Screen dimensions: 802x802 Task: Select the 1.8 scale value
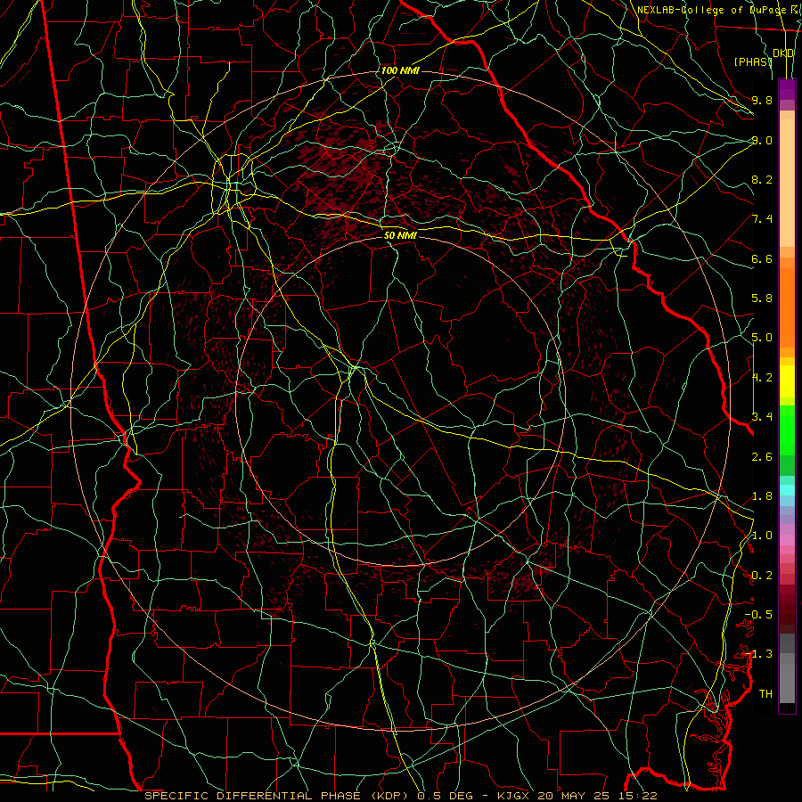click(x=762, y=496)
